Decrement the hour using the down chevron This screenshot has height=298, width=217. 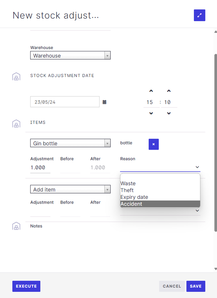click(x=151, y=113)
